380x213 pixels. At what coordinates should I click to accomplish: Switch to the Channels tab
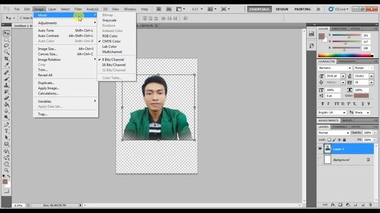point(339,127)
